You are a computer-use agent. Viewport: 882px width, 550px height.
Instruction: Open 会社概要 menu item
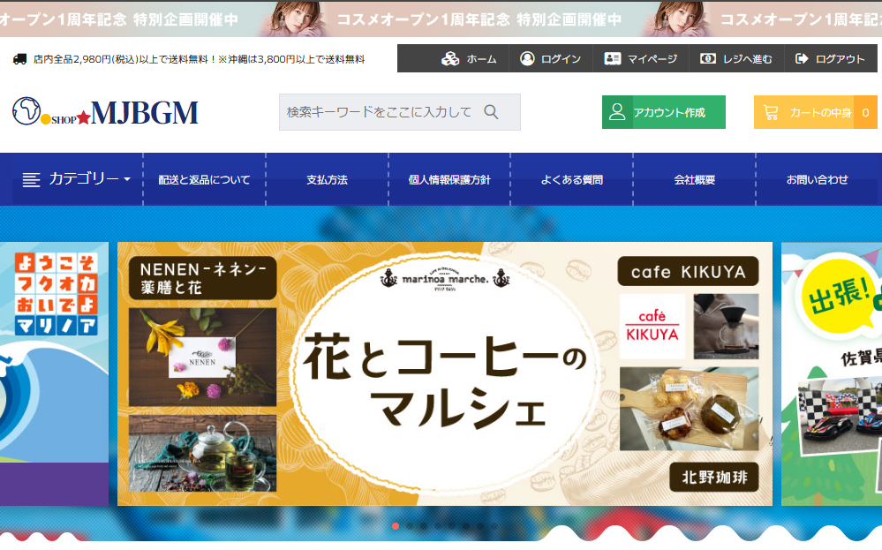(x=695, y=180)
